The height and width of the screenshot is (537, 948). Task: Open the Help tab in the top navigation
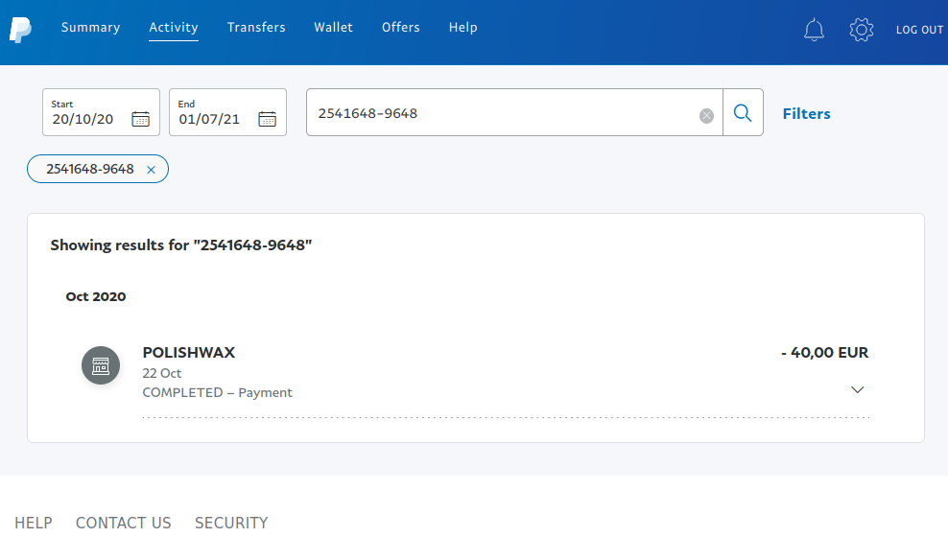463,27
